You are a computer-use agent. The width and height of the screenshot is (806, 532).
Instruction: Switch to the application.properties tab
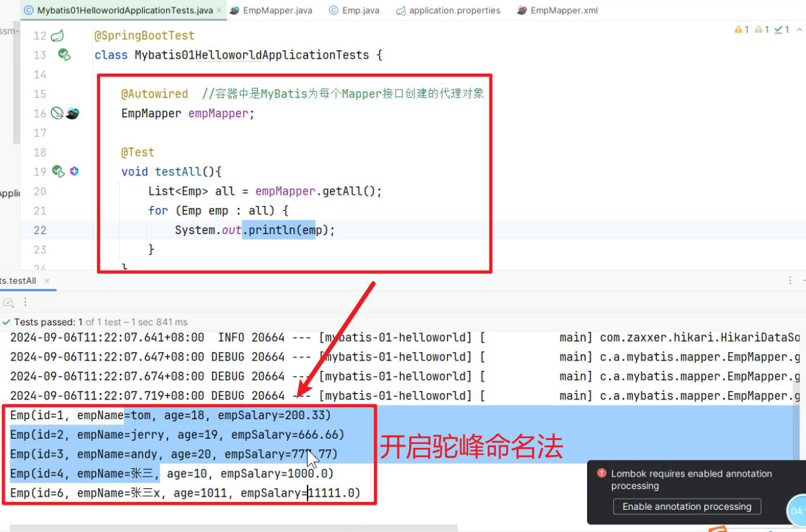point(448,10)
